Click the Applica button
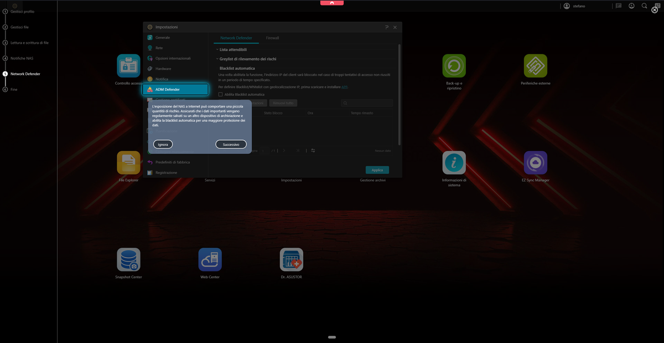 377,170
